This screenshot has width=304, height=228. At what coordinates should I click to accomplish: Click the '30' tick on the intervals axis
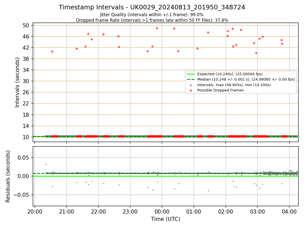click(26, 81)
